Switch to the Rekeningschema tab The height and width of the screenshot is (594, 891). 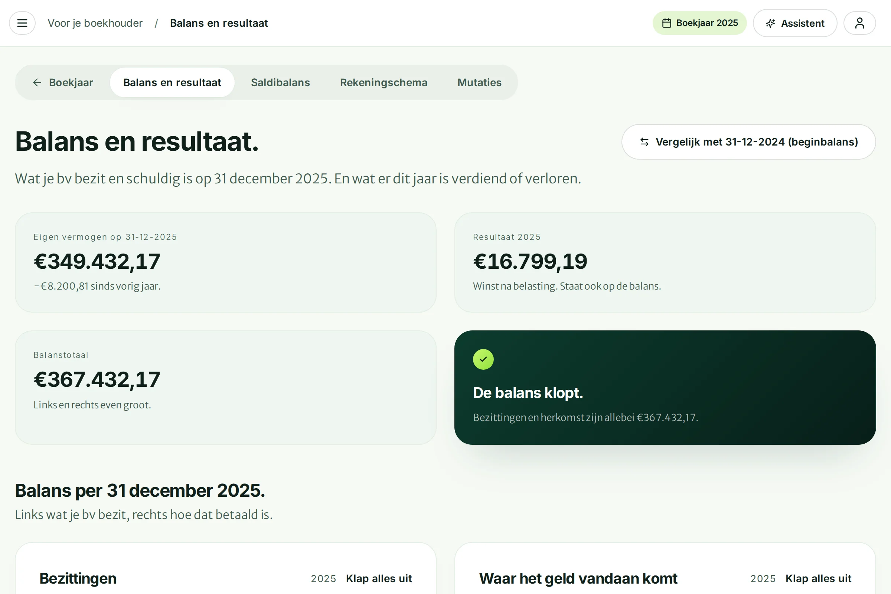[x=384, y=82]
